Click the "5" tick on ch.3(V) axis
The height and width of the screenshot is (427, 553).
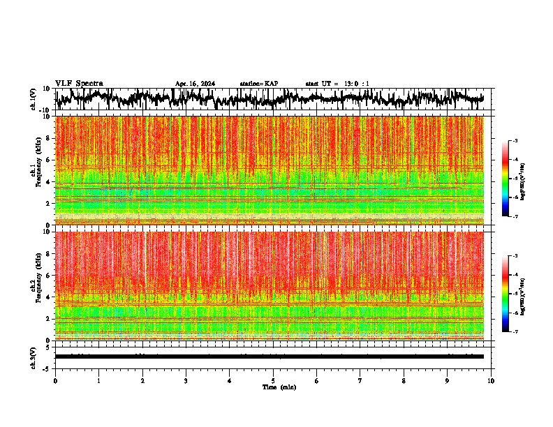pyautogui.click(x=48, y=347)
